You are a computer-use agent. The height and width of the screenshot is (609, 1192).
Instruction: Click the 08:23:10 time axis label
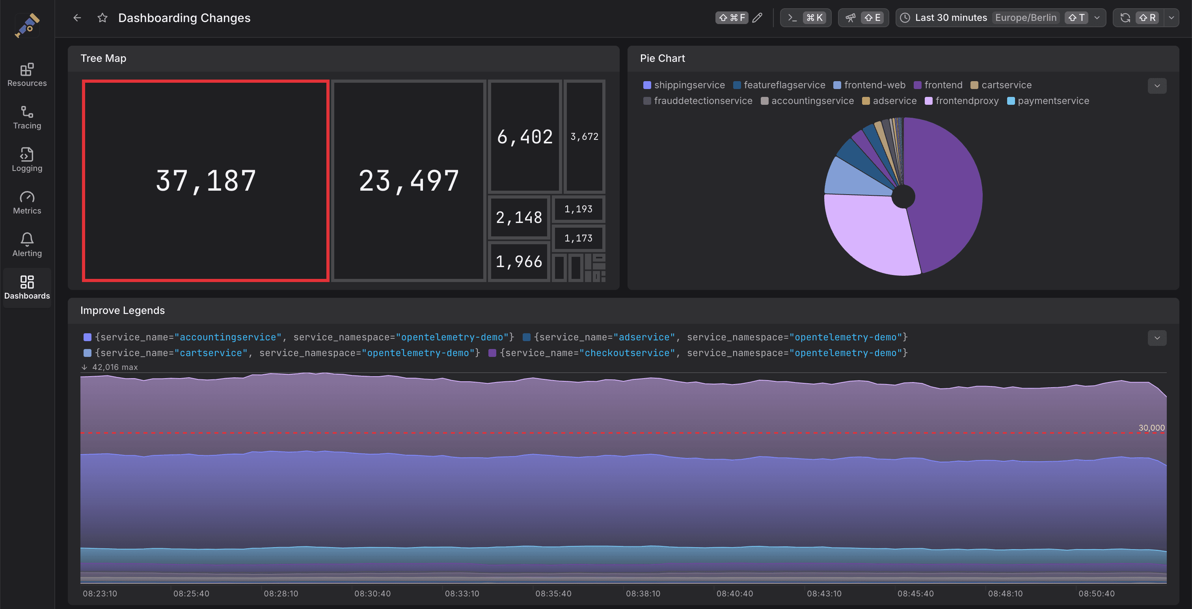pyautogui.click(x=100, y=593)
